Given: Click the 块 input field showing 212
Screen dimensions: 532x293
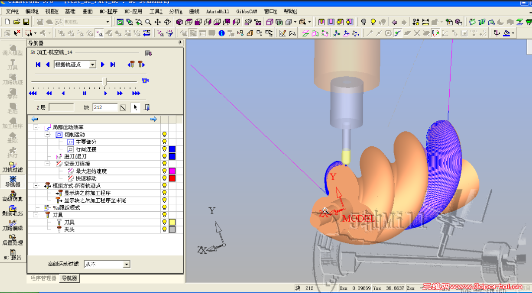Looking at the screenshot, I should (105, 108).
